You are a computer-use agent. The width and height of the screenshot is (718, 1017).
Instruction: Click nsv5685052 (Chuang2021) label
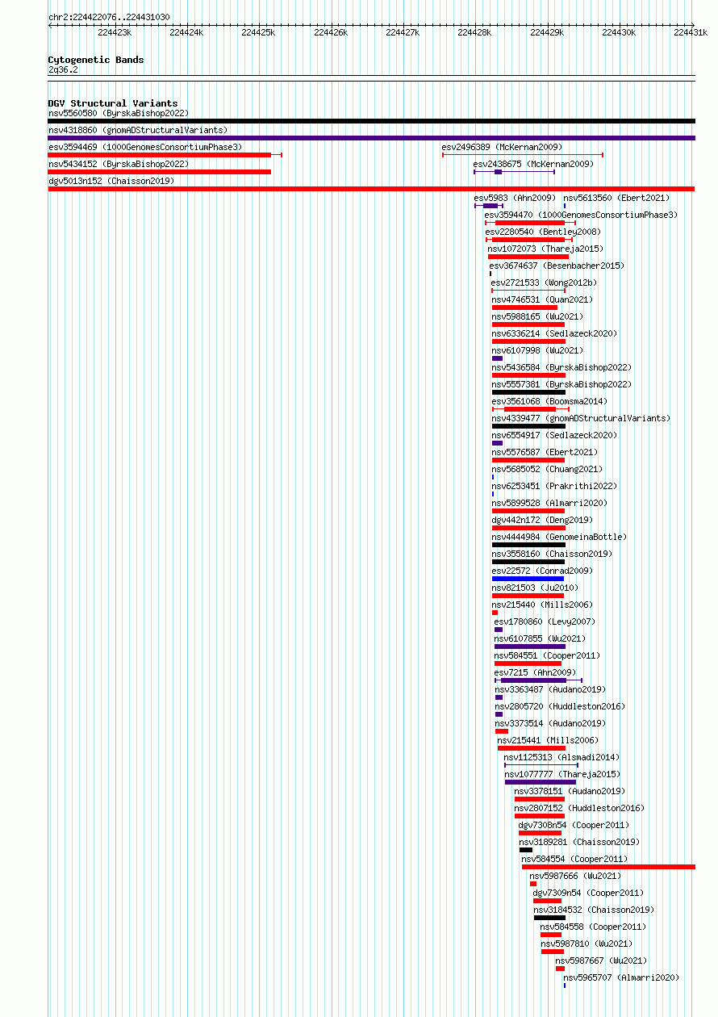click(547, 469)
